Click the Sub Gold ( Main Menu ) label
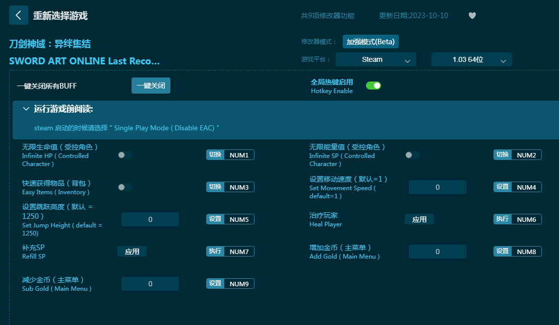559x325 pixels. pyautogui.click(x=56, y=289)
